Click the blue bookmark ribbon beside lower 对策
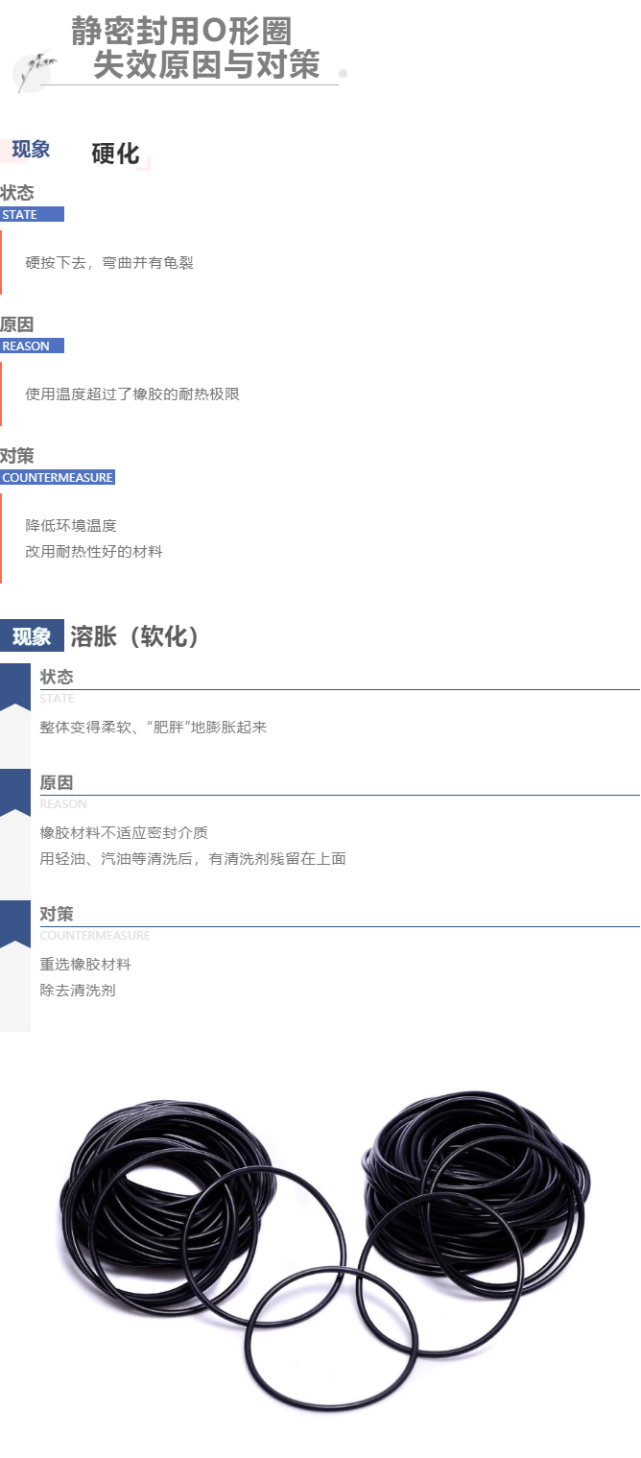Viewport: 641px width, 1458px height. pyautogui.click(x=15, y=924)
